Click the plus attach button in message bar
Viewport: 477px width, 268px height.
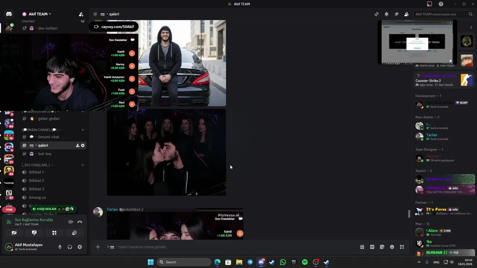pyautogui.click(x=98, y=247)
